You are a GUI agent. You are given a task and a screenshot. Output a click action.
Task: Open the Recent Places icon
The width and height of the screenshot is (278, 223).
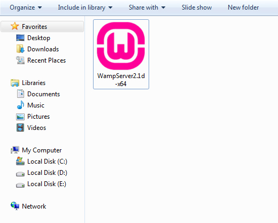pos(20,60)
